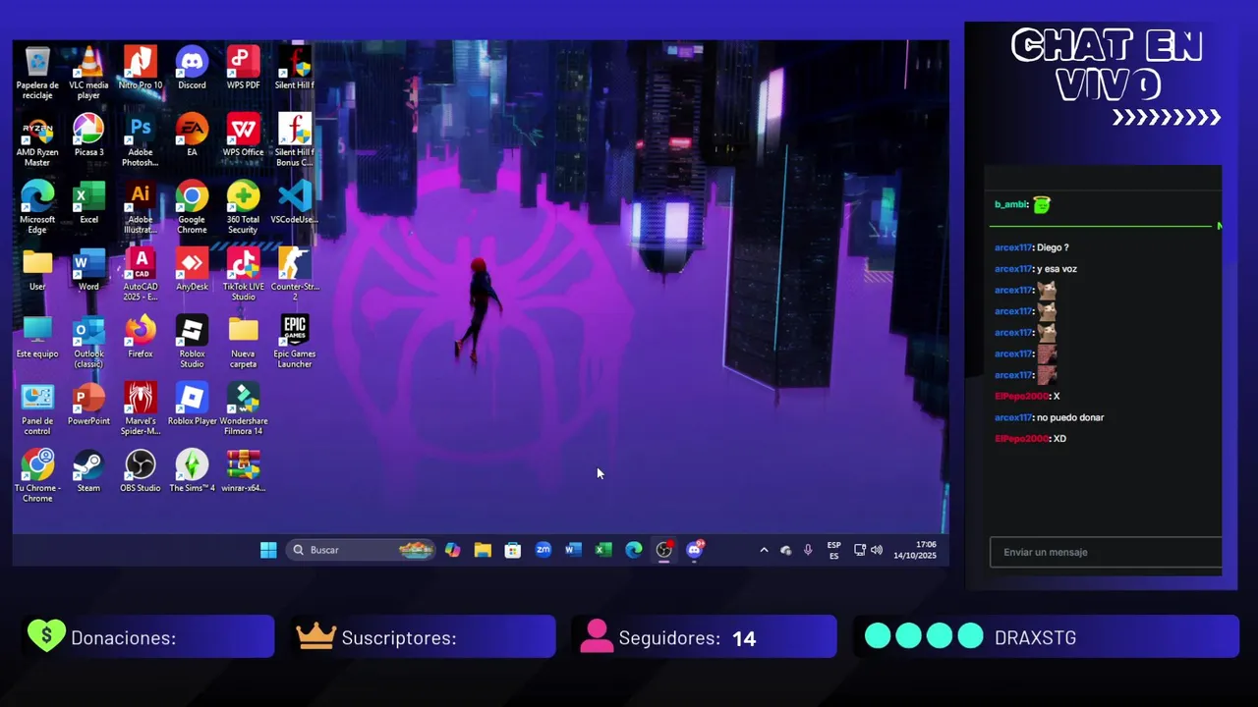
Task: Launch Firefox from the desktop
Action: 141,337
